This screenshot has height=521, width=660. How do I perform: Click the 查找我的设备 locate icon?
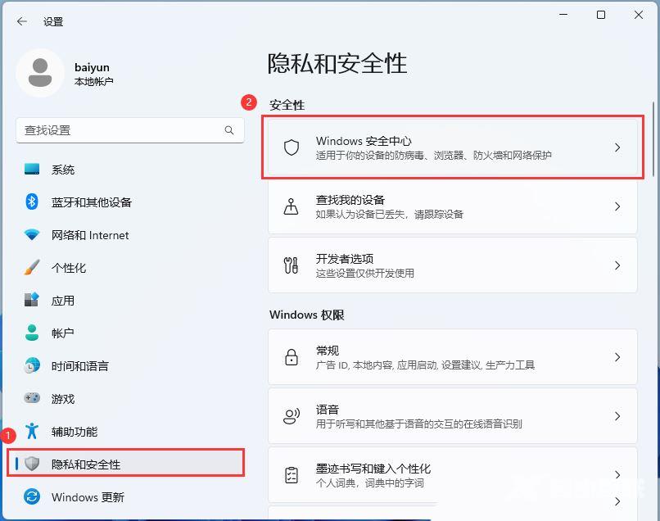[x=291, y=206]
